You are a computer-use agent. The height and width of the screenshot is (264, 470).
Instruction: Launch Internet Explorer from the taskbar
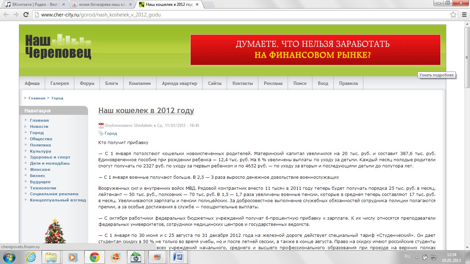(x=30, y=257)
